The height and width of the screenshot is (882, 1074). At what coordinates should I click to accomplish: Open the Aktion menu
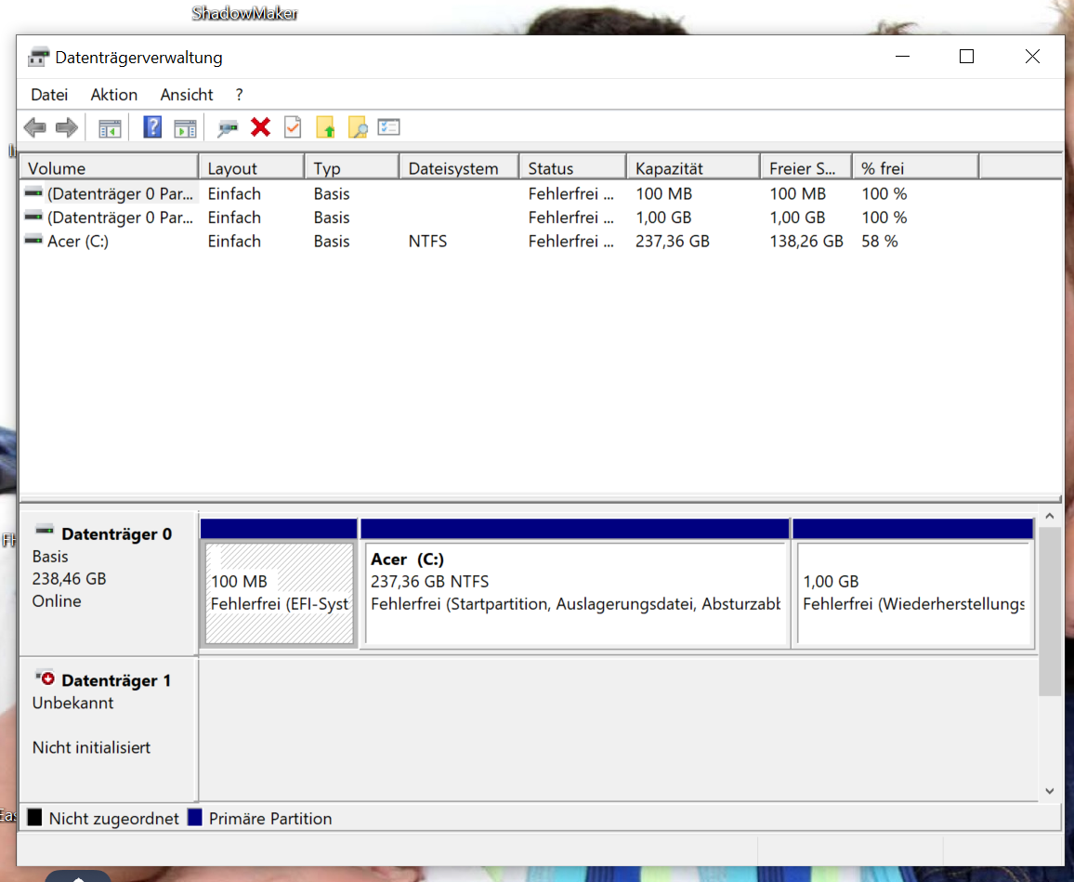tap(113, 94)
